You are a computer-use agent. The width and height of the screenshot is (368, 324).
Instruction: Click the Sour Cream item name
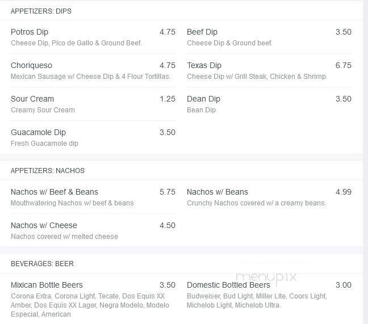point(32,99)
